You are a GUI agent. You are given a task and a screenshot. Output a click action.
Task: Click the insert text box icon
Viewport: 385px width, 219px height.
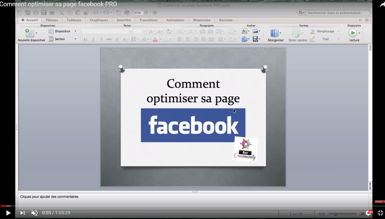click(x=244, y=31)
